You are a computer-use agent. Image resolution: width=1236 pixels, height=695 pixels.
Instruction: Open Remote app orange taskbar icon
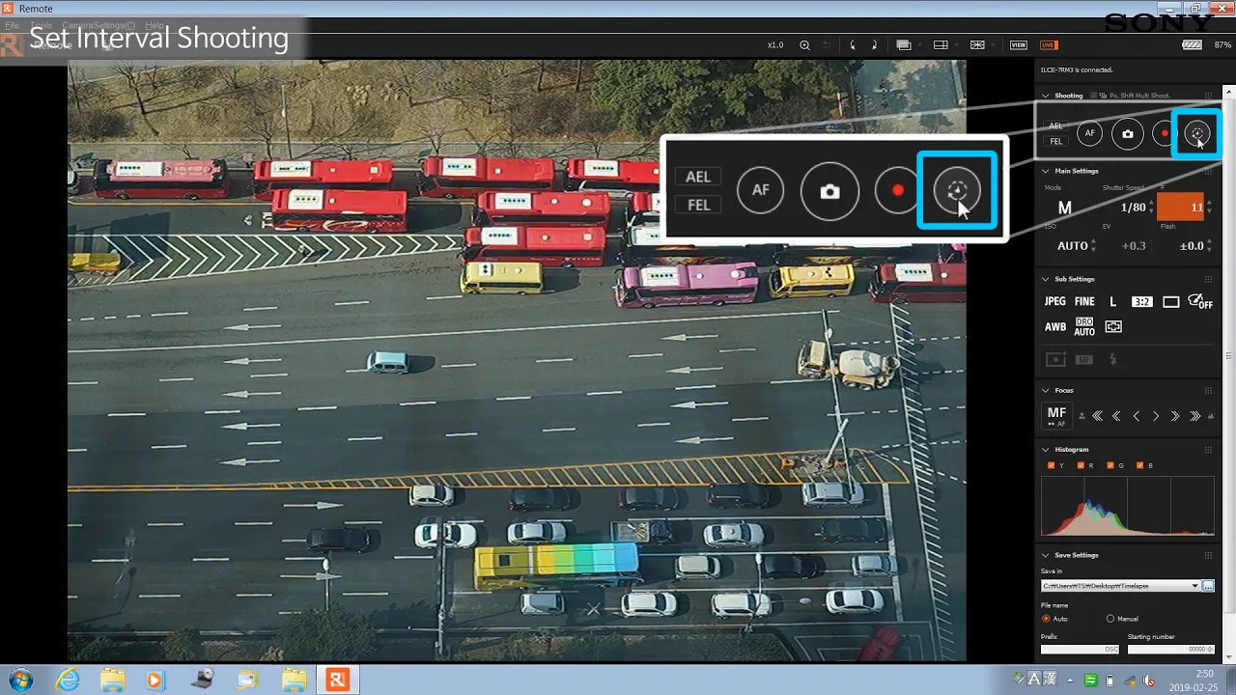coord(337,681)
